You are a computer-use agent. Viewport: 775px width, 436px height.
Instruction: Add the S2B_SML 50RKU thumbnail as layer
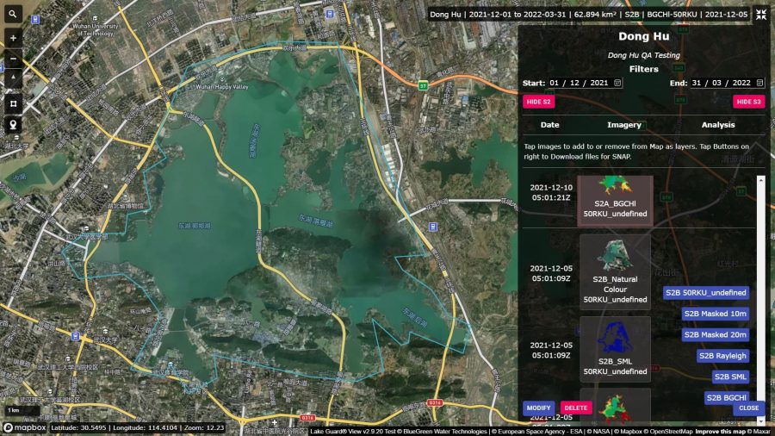point(615,349)
